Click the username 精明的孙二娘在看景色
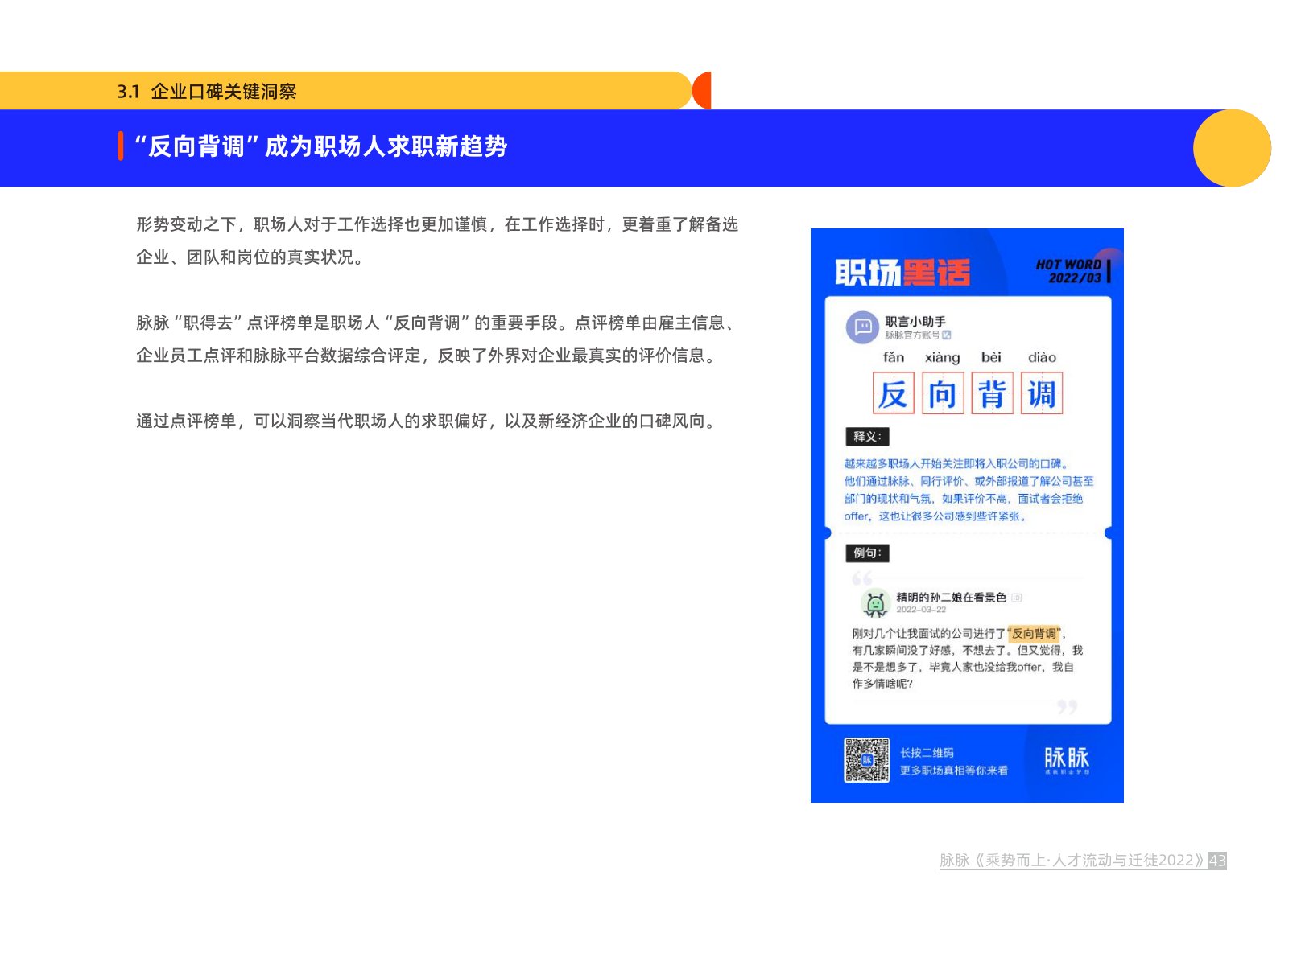 (951, 598)
